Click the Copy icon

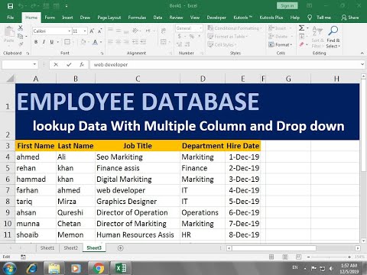coord(21,36)
